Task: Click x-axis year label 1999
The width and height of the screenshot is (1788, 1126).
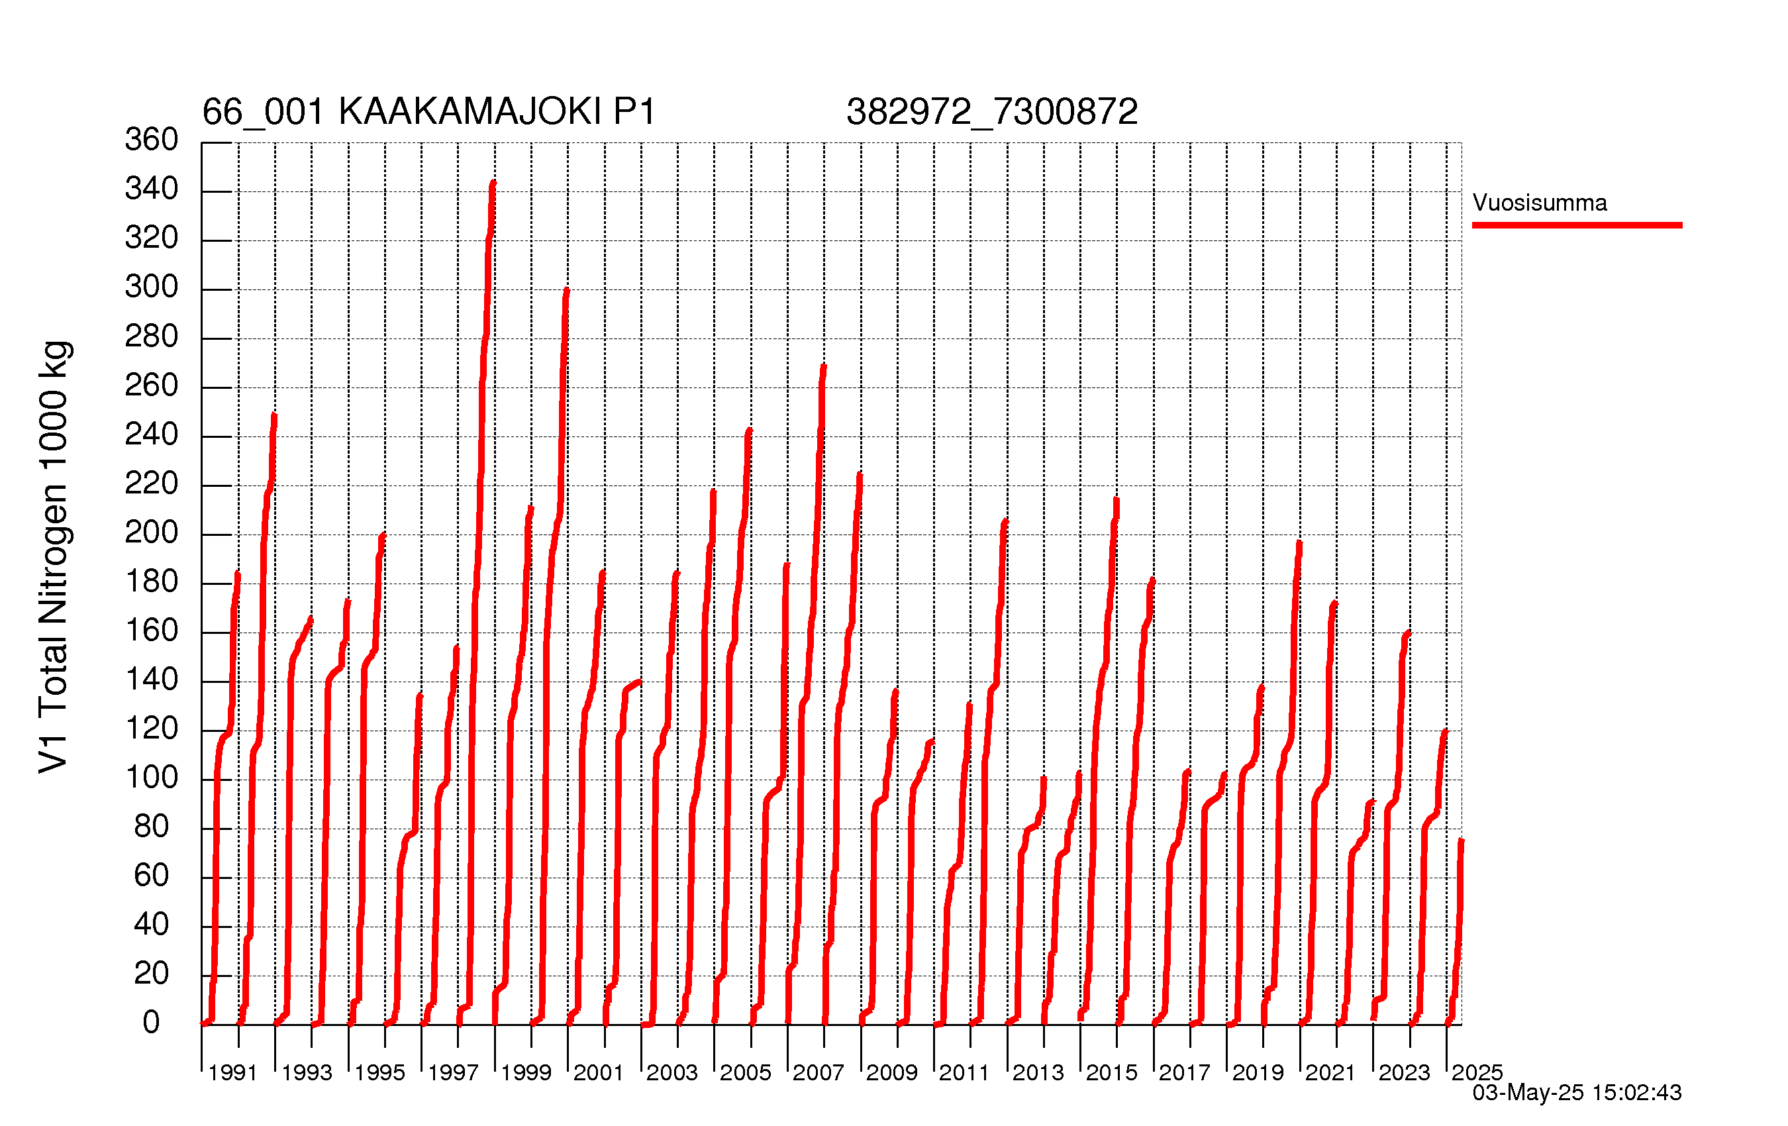Action: [526, 1072]
